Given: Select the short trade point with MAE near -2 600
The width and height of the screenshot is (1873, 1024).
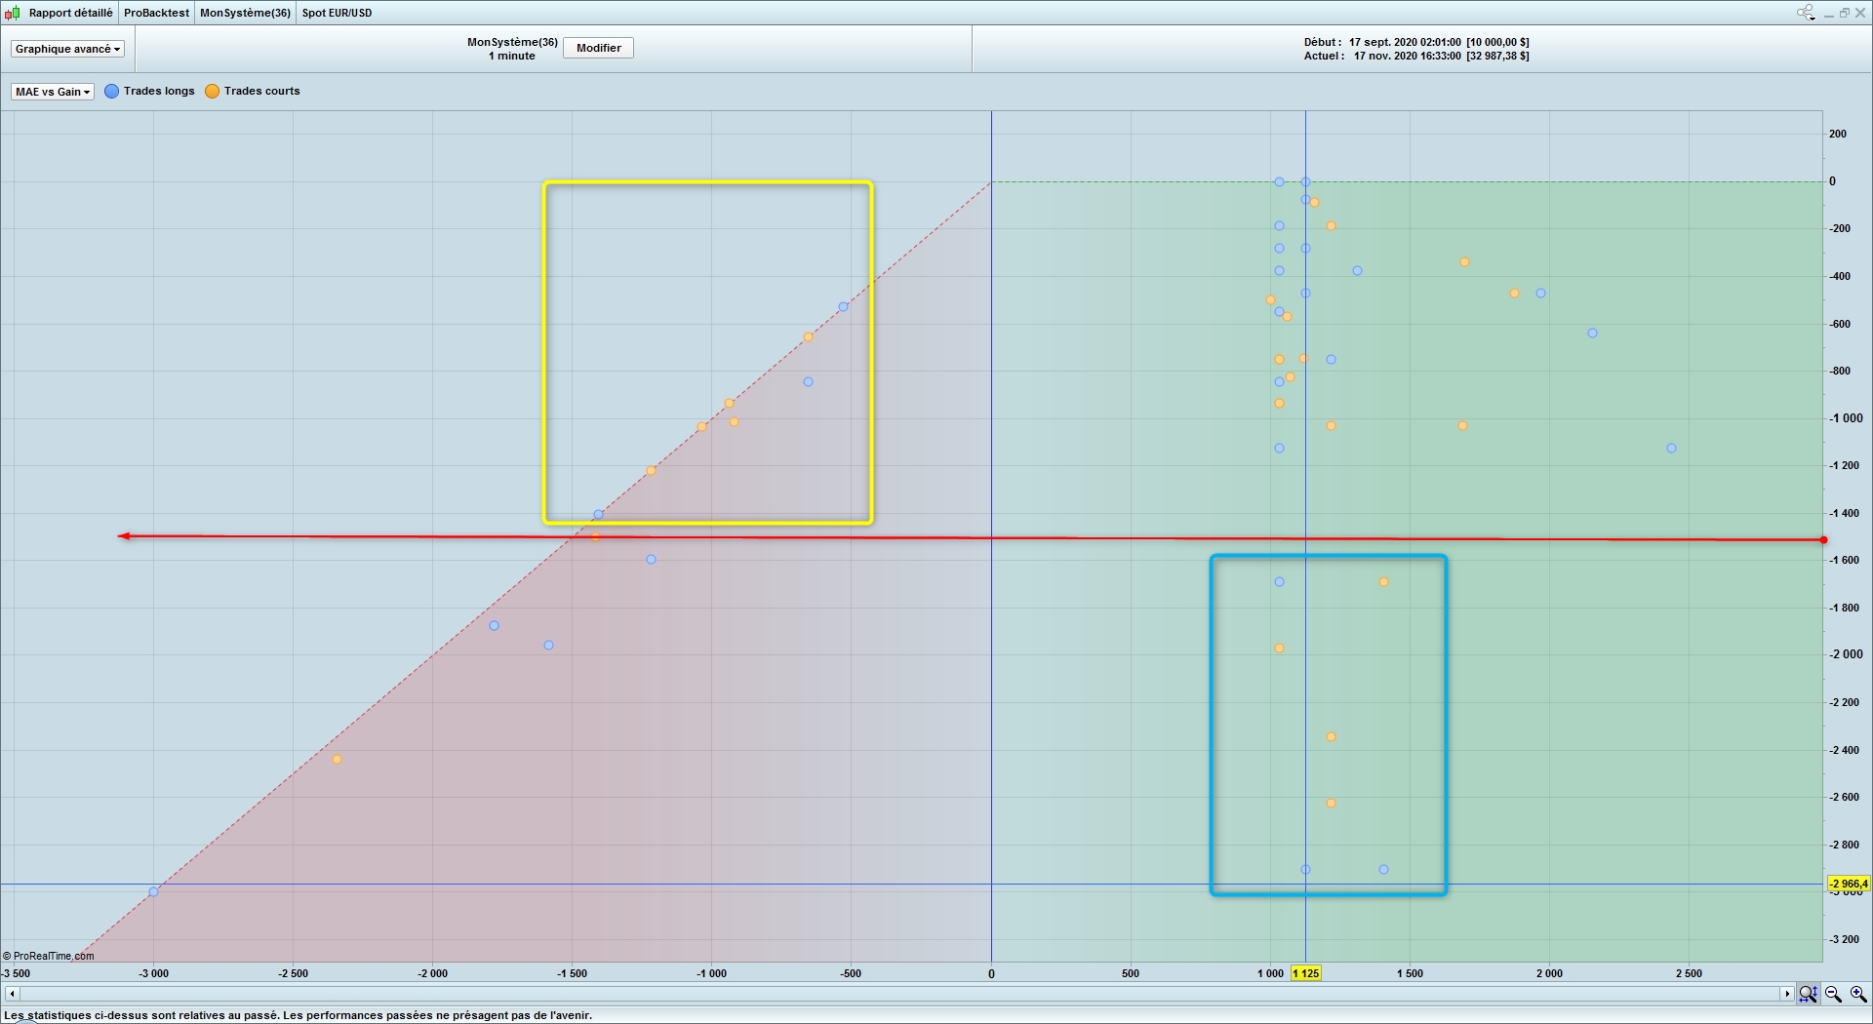Looking at the screenshot, I should tap(1331, 803).
